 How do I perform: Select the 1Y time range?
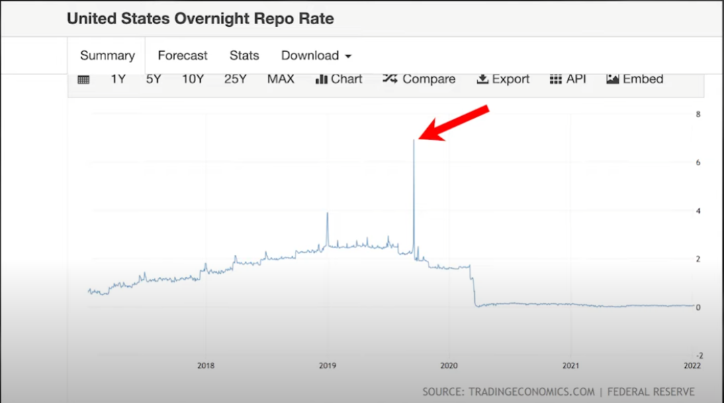pos(118,79)
